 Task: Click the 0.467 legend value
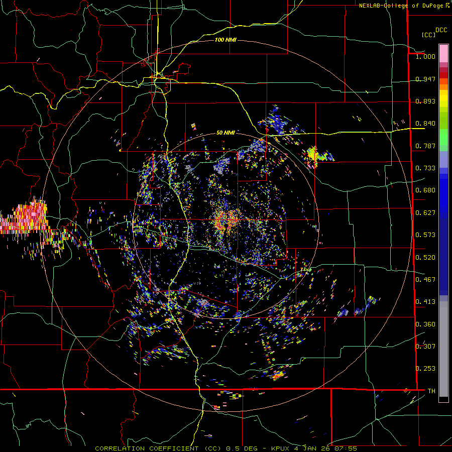pos(425,280)
